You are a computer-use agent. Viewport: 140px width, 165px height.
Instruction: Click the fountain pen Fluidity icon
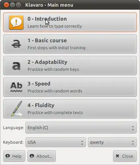tap(17, 109)
